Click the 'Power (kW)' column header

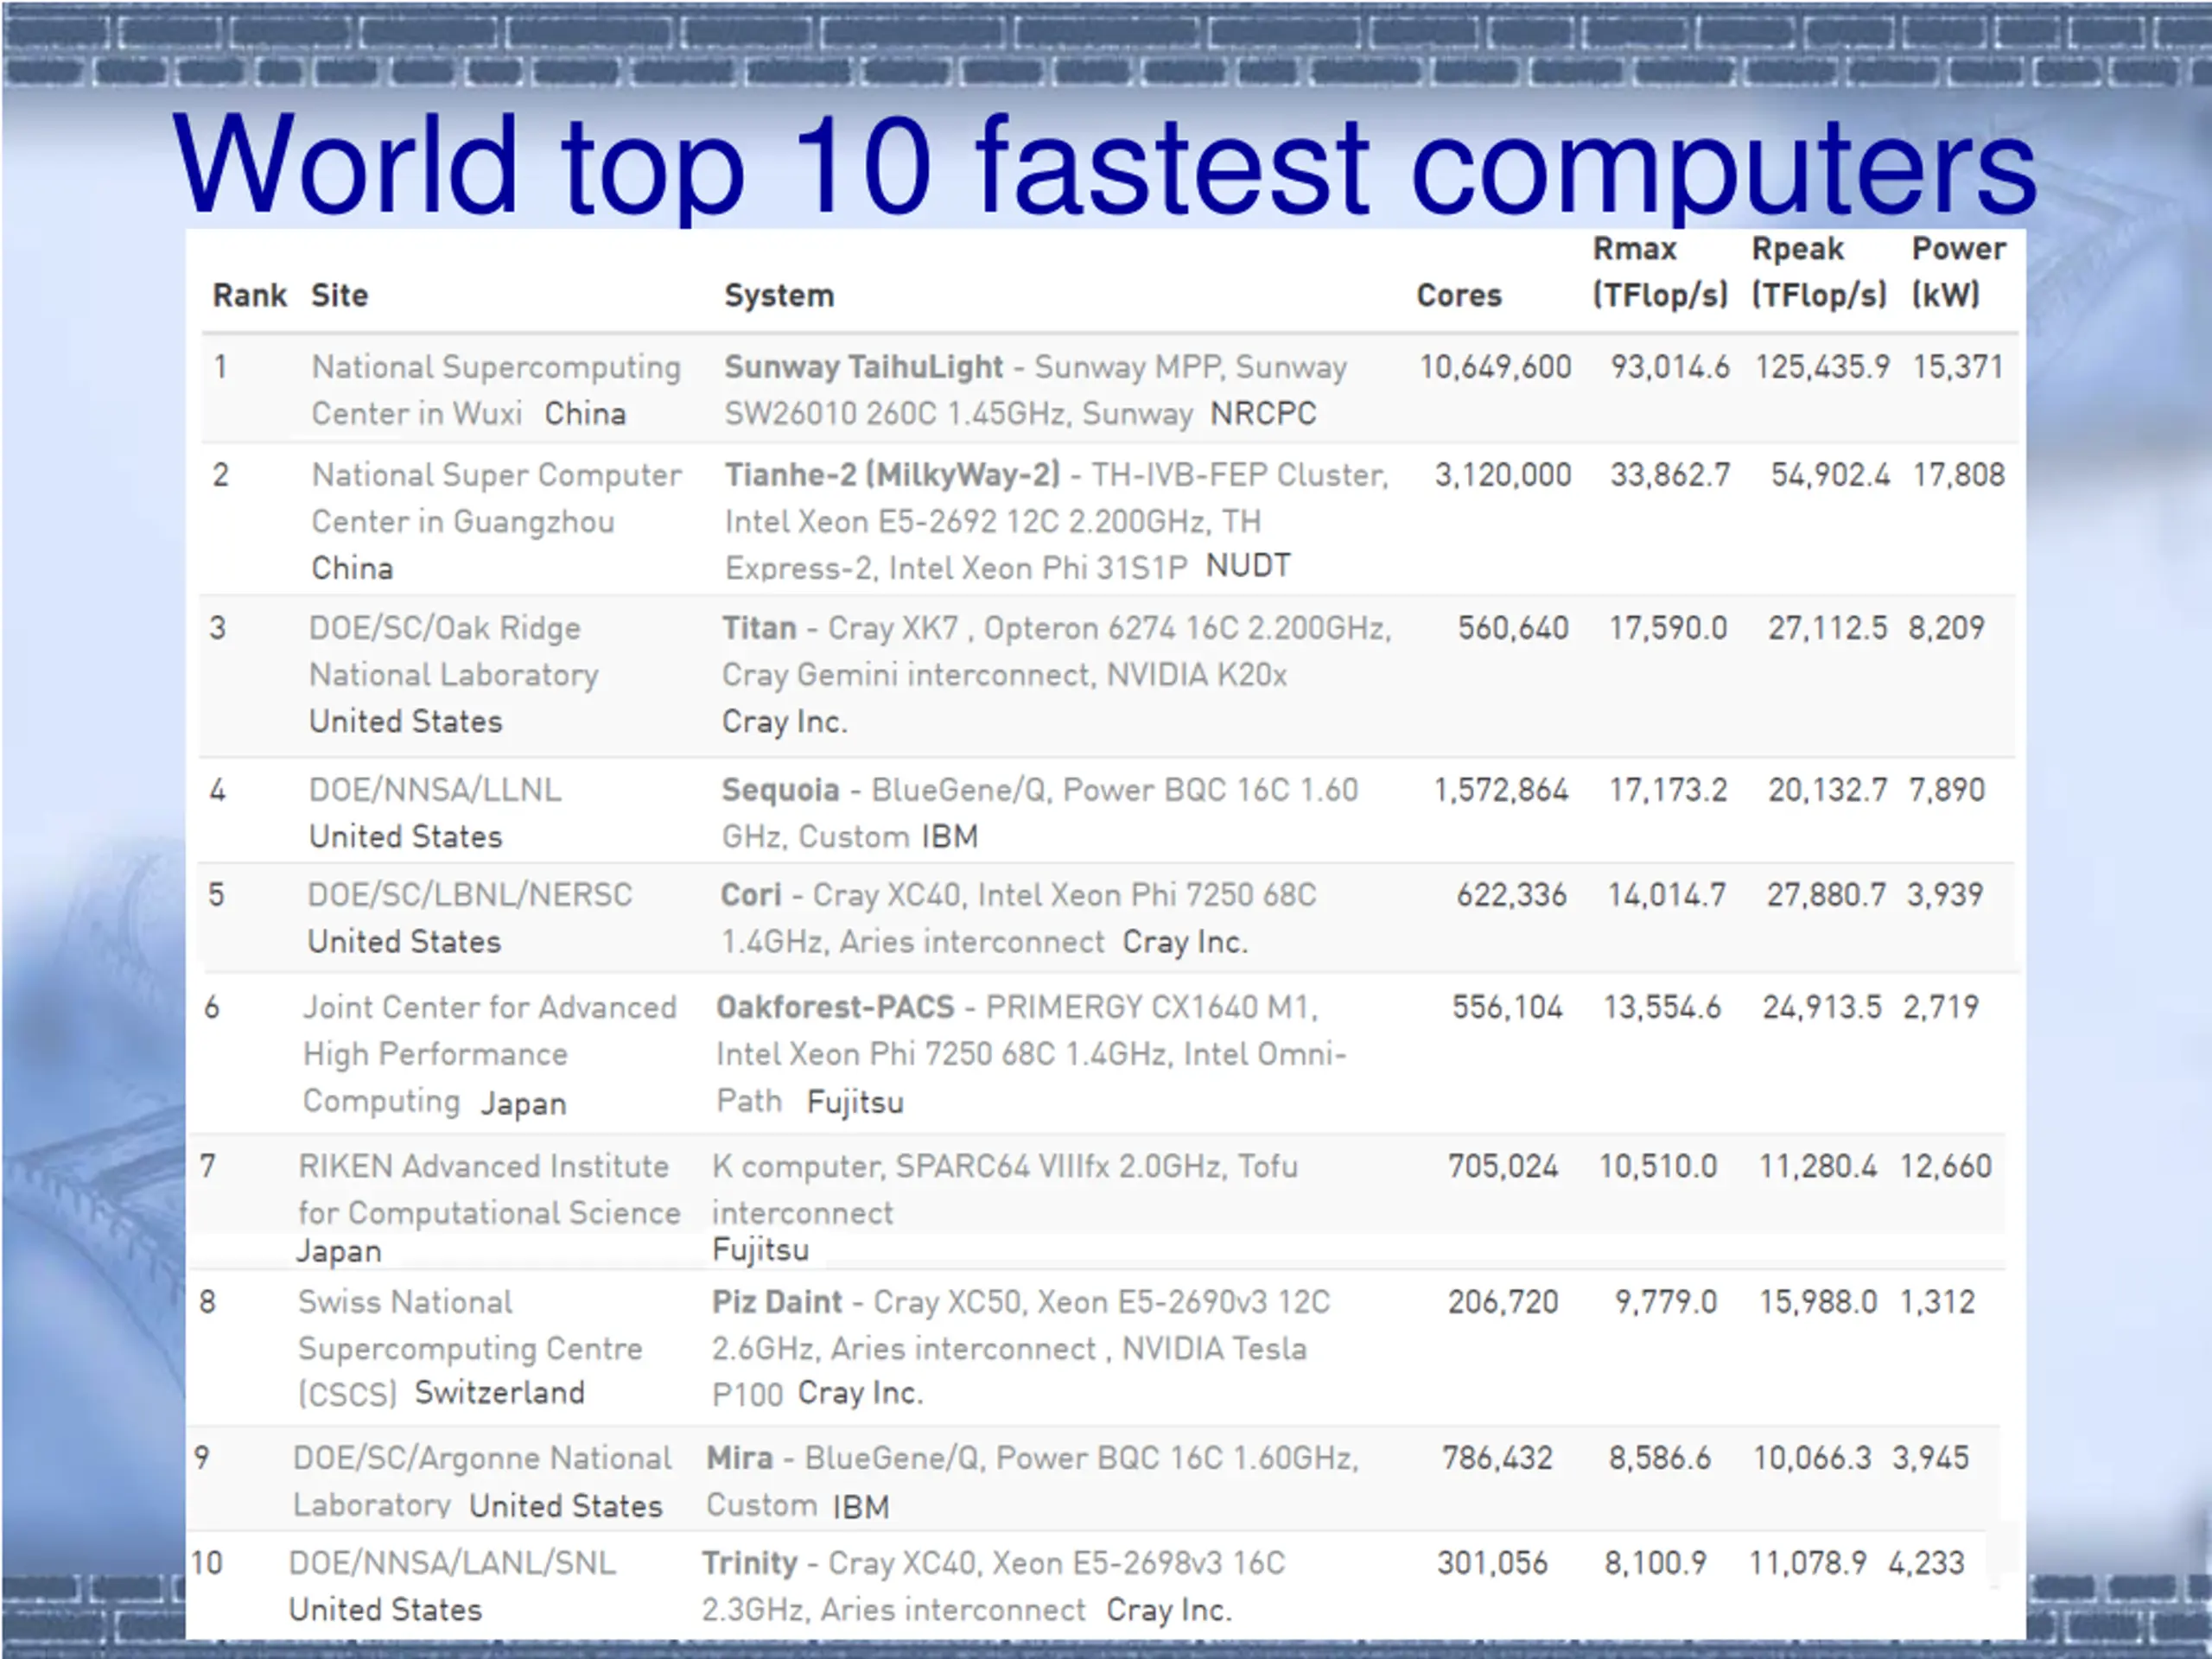coord(1959,272)
